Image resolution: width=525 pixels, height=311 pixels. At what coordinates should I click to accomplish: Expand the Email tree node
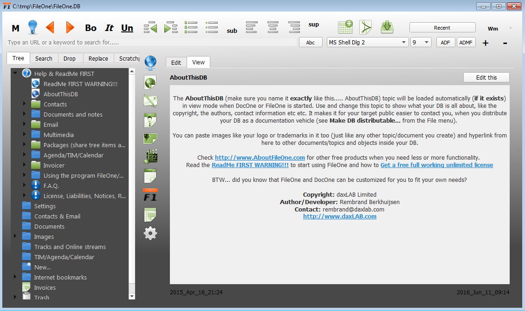24,124
